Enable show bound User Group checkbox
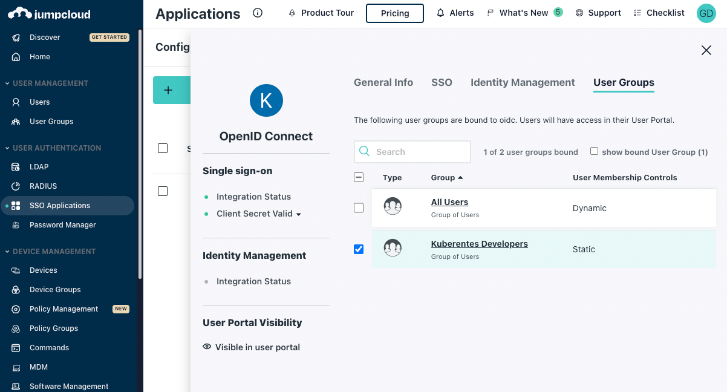 coord(594,151)
